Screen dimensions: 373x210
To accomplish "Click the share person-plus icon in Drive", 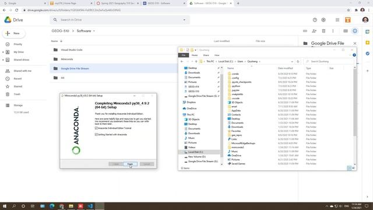I will (314, 31).
